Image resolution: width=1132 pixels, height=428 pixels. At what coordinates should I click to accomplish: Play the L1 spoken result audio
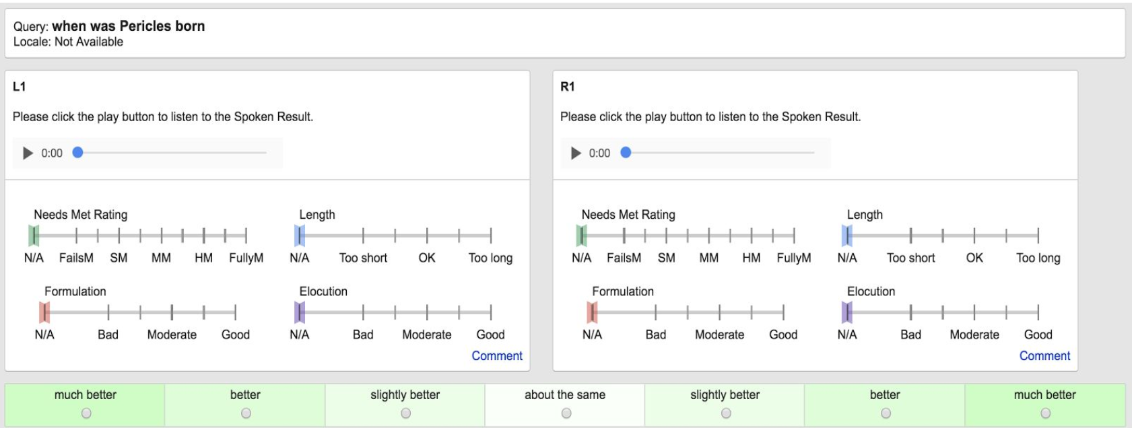pos(28,153)
